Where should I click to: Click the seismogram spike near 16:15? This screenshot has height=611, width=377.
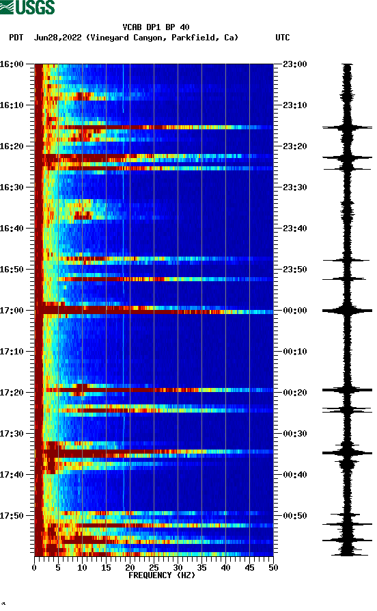pyautogui.click(x=348, y=127)
